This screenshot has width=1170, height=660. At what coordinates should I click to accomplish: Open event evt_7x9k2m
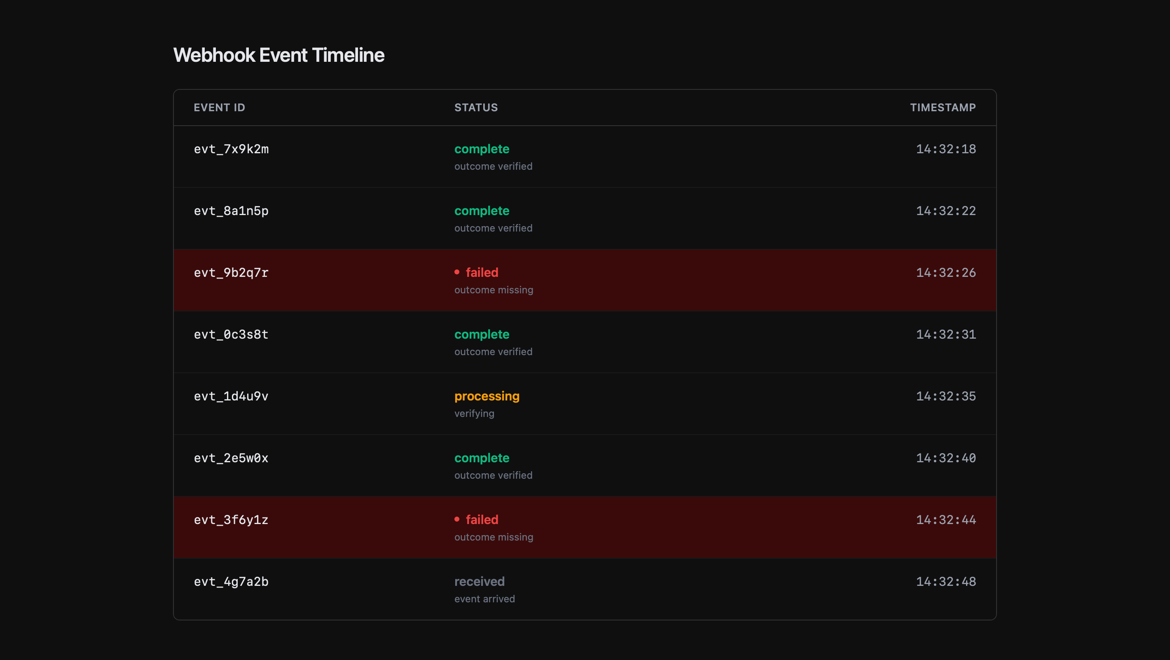point(231,149)
